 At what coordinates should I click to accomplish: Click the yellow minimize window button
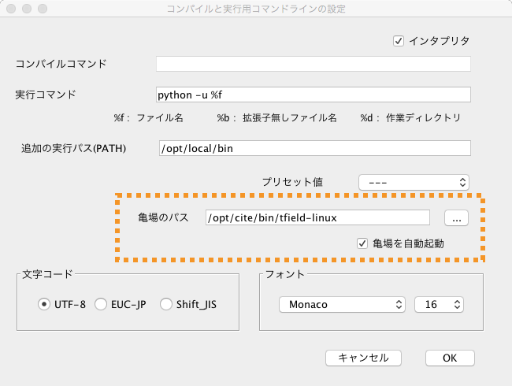tap(27, 9)
